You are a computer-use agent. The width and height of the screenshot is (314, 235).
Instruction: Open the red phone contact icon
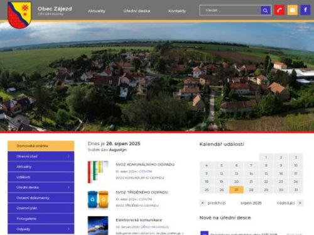coord(279,10)
